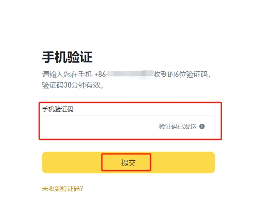
Task: Submit the verification code with yellow button
Action: pyautogui.click(x=128, y=162)
